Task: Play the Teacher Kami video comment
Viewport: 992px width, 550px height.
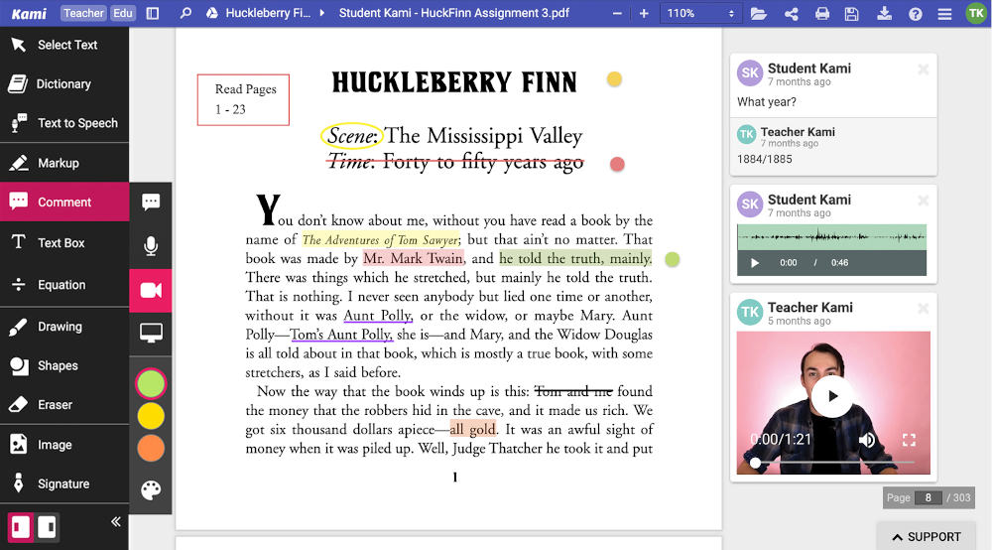Action: (x=832, y=396)
